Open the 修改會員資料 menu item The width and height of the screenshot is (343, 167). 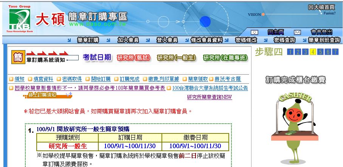click(x=206, y=40)
